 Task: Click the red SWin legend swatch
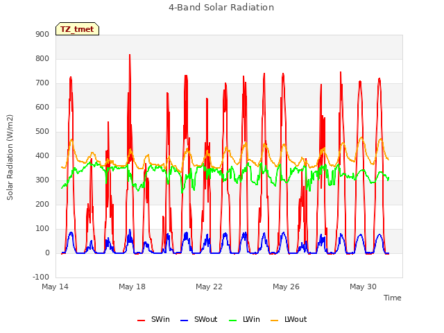point(141,321)
